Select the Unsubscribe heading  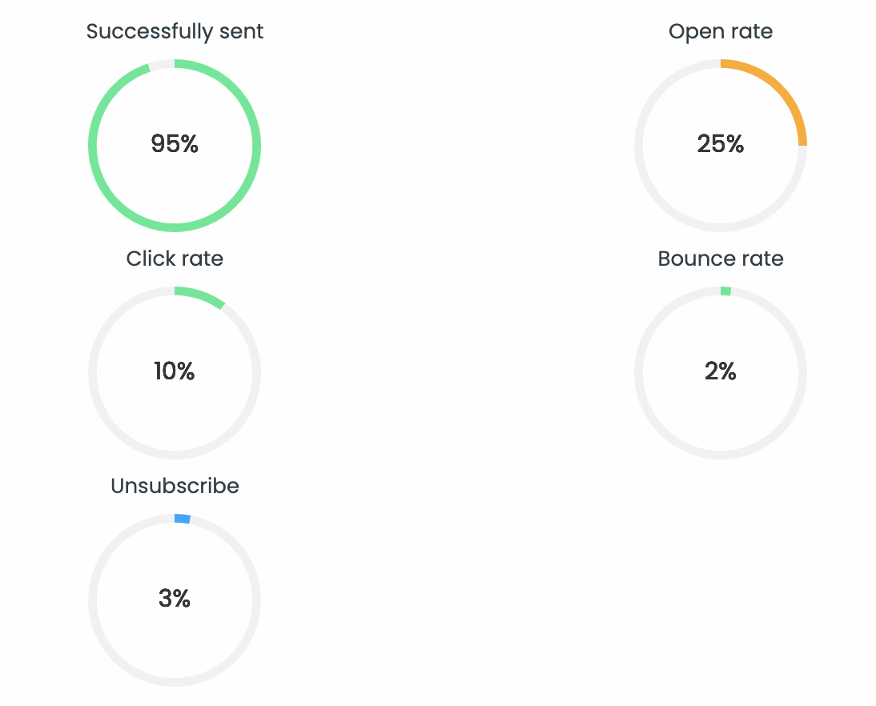click(x=175, y=486)
